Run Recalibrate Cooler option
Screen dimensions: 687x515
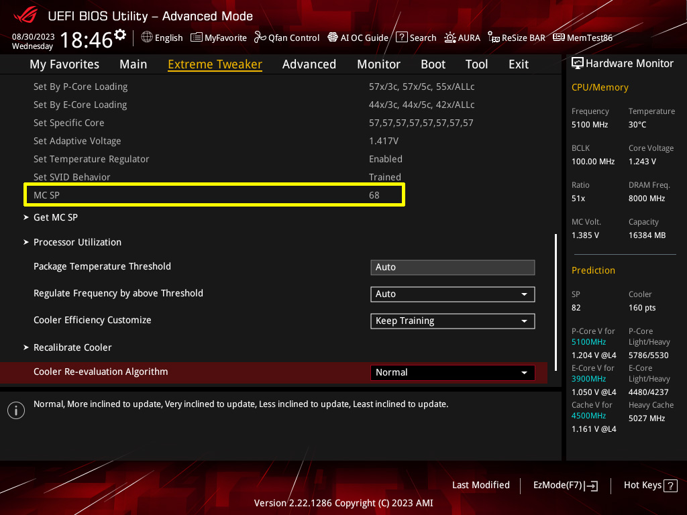(72, 347)
